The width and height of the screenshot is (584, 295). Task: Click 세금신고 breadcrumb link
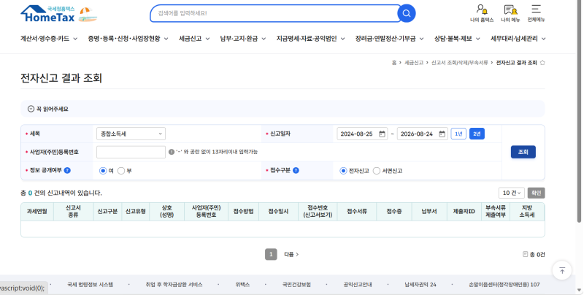coord(414,63)
